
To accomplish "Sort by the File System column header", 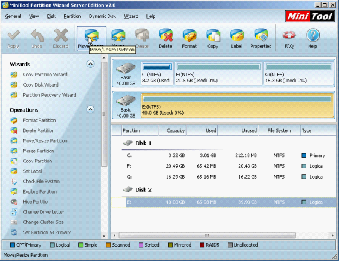I will point(280,130).
